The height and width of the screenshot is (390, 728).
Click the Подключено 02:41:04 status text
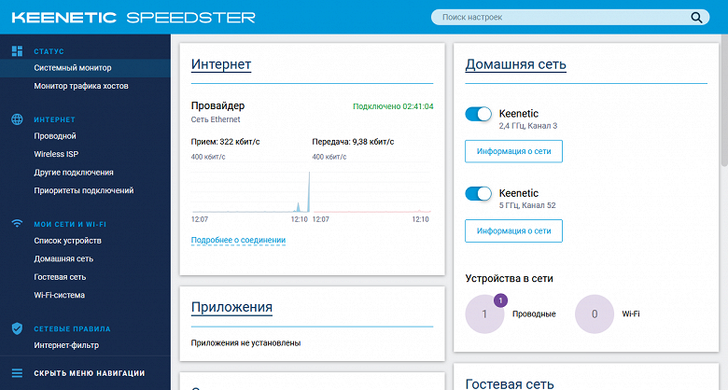pyautogui.click(x=393, y=106)
